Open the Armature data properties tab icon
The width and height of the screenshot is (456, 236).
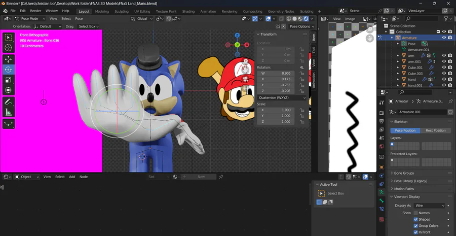point(382,192)
